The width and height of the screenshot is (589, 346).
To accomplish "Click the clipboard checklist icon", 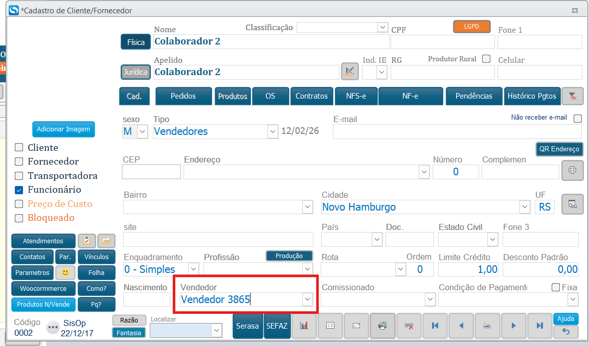I will [x=86, y=241].
